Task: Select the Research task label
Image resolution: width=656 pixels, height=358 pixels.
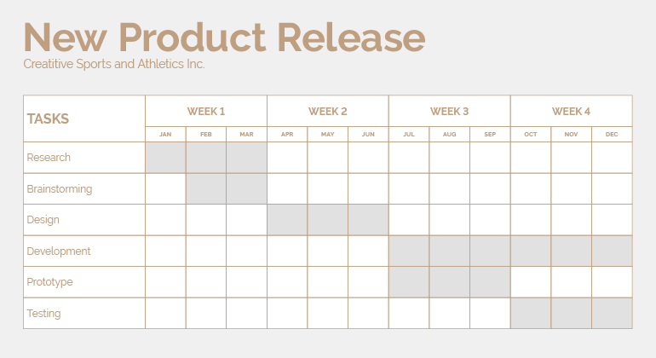Action: (49, 158)
